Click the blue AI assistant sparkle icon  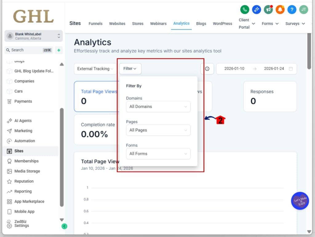pos(257,10)
